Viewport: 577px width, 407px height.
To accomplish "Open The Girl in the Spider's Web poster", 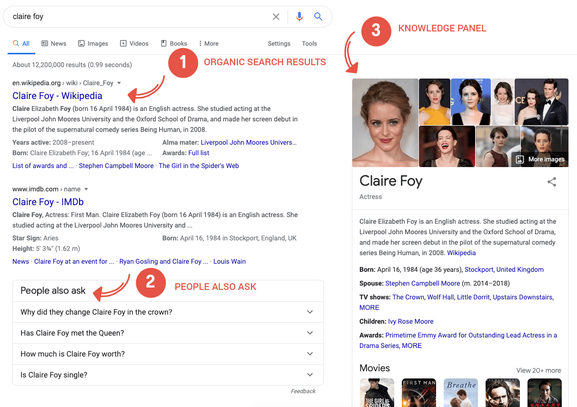I will point(377,393).
